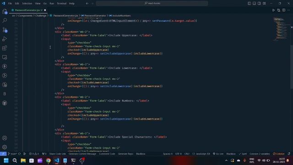Viewport: 293px width, 165px height.
Task: Click the split editor icon
Action: click(284, 10)
